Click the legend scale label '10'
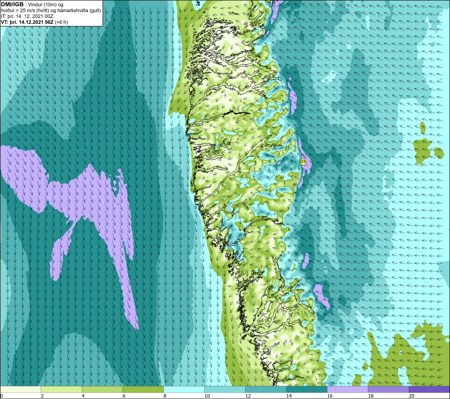This screenshot has height=399, width=450. 207,396
